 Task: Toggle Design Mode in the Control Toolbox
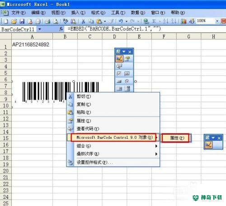(x=119, y=59)
